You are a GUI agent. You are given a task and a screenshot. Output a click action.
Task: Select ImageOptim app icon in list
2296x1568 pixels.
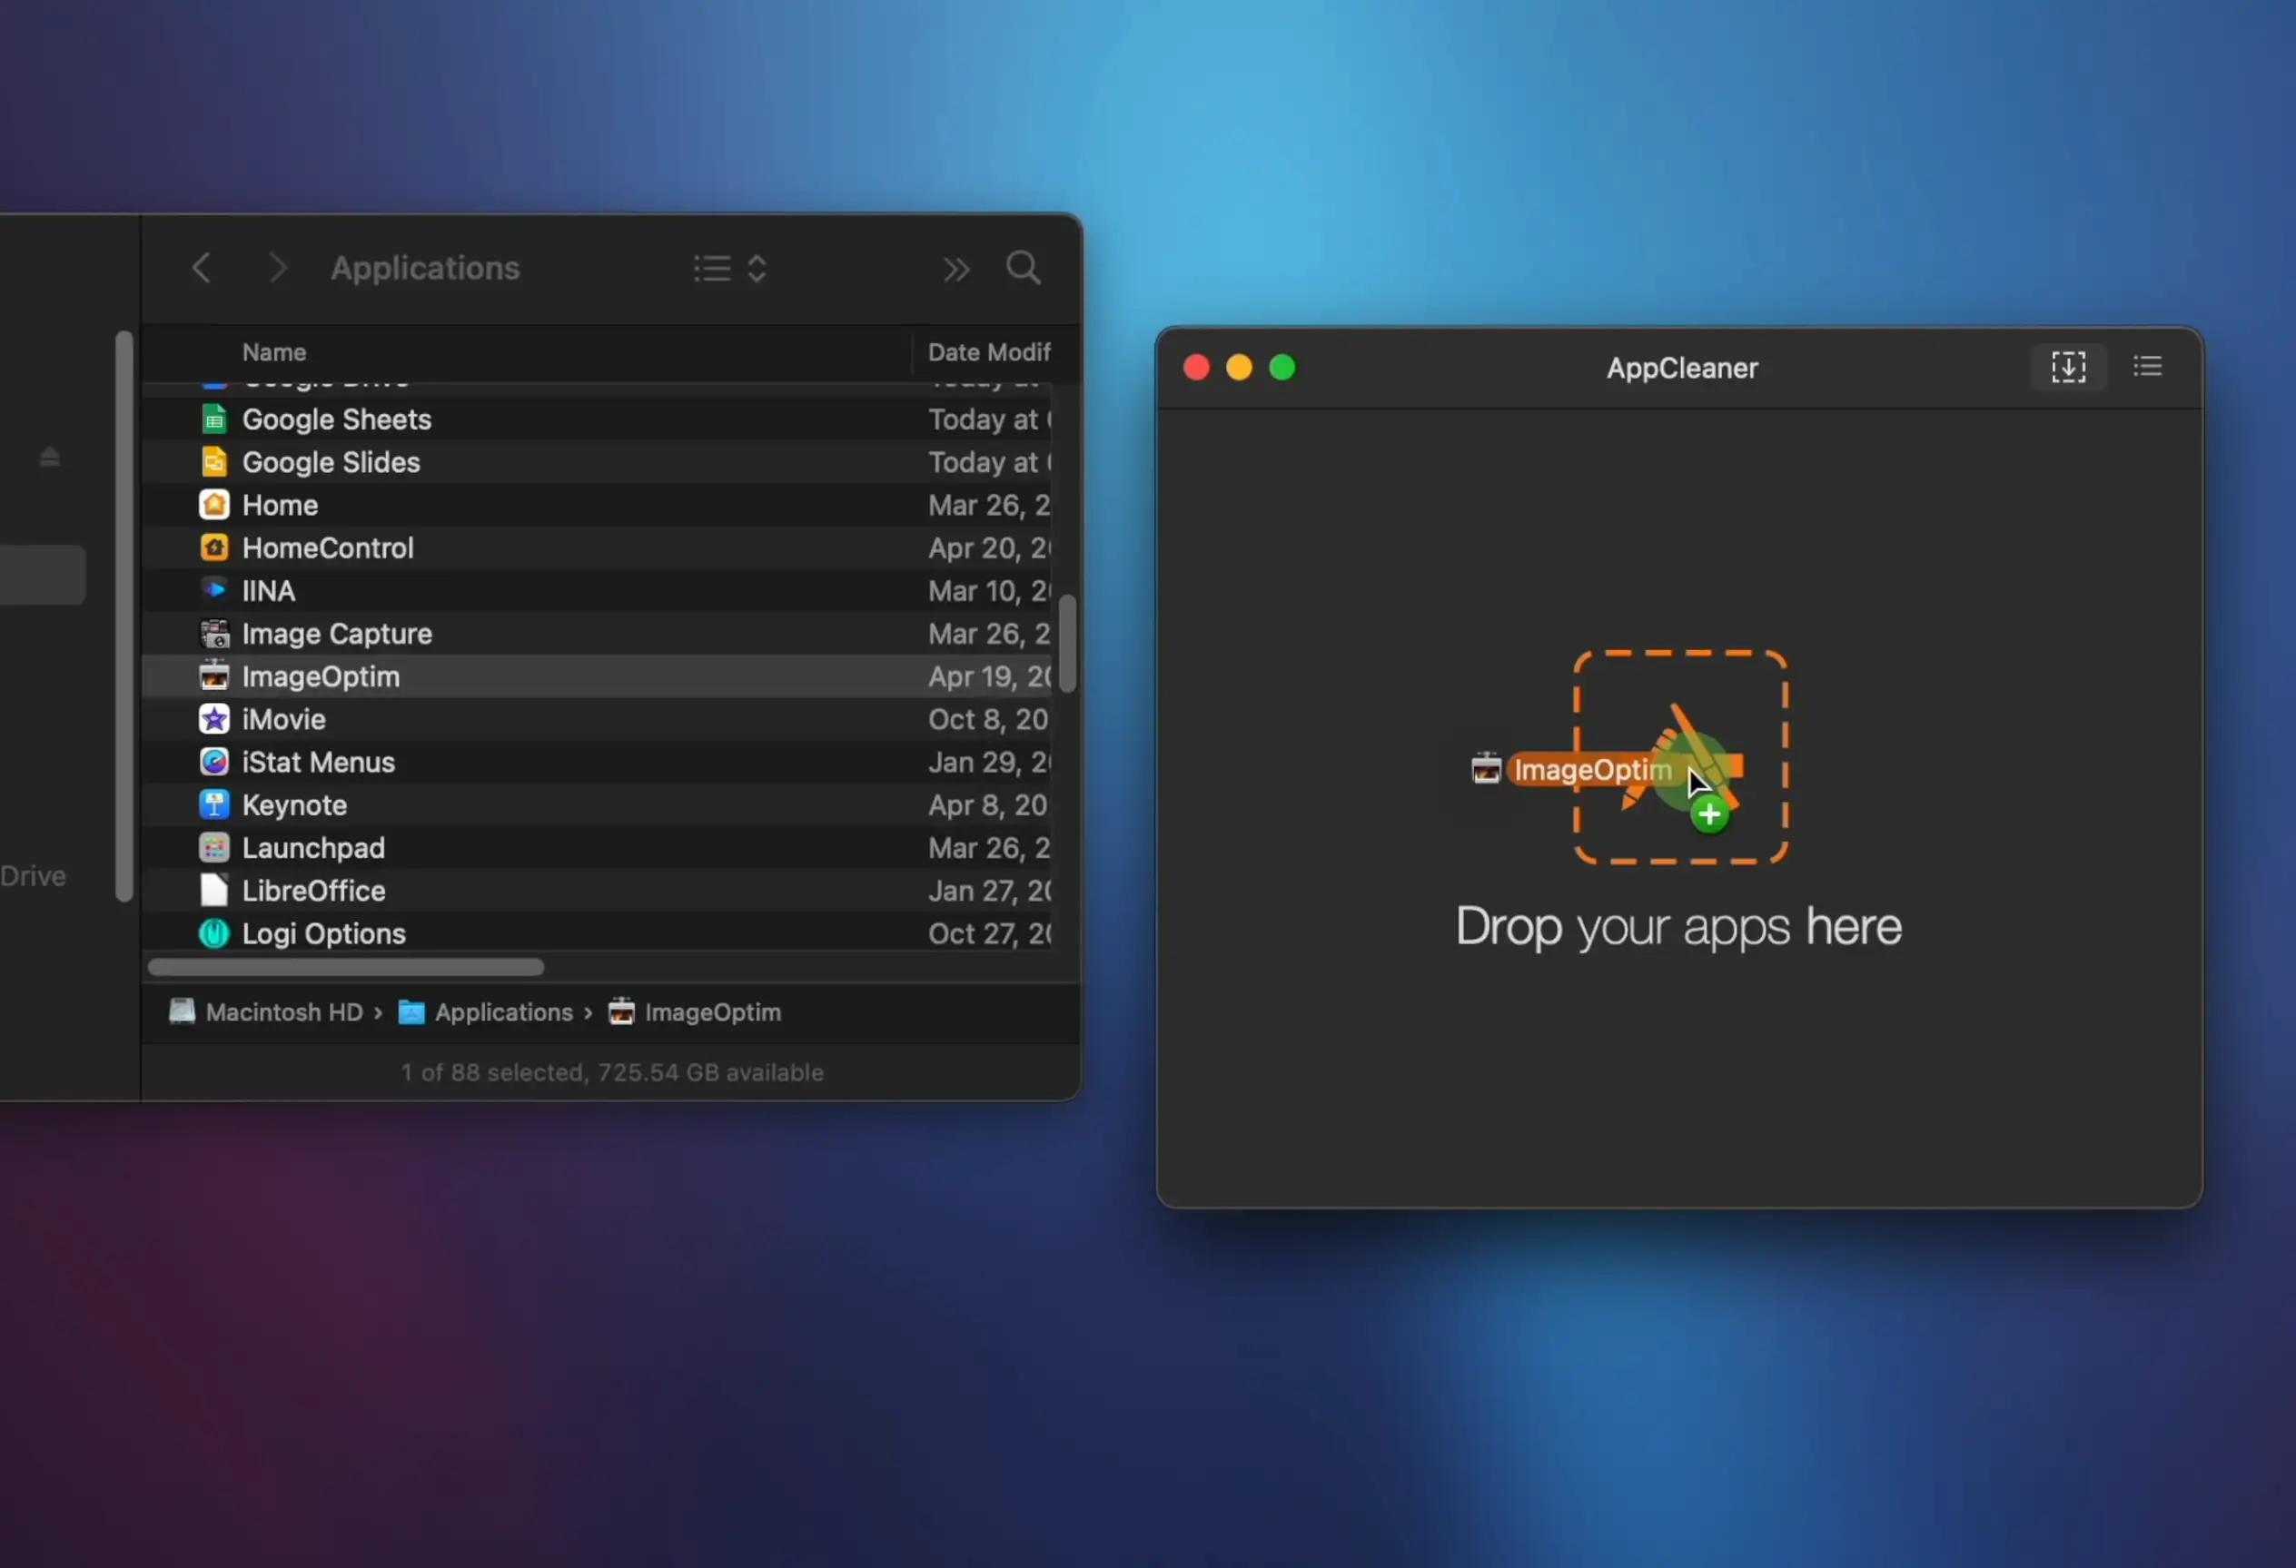[x=214, y=676]
